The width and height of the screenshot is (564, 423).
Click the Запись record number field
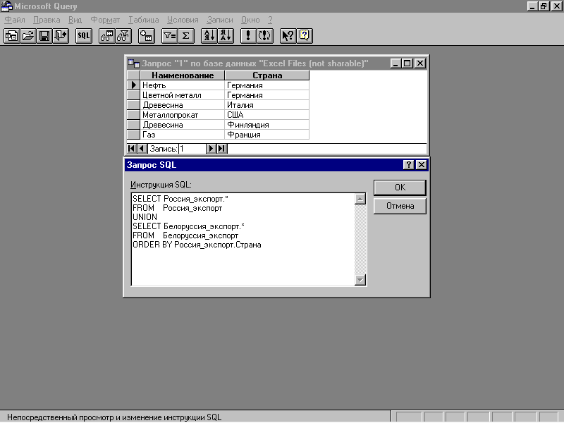pyautogui.click(x=192, y=149)
